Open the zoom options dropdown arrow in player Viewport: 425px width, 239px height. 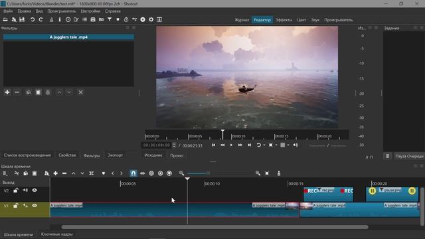[x=276, y=145]
